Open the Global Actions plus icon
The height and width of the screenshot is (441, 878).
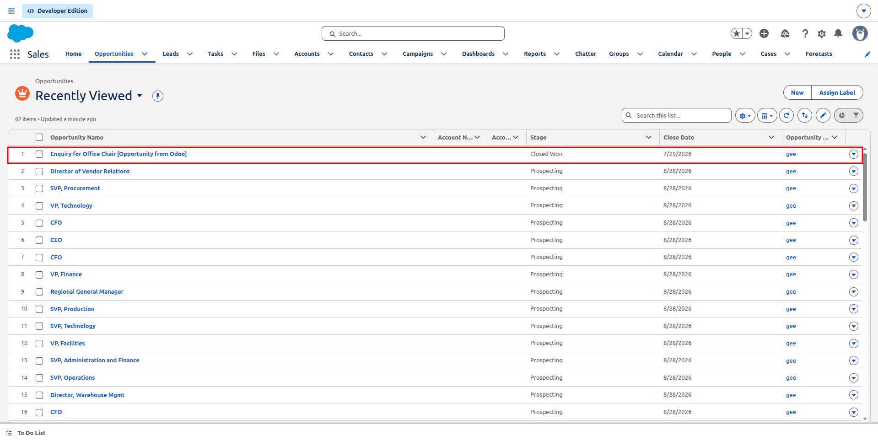764,33
